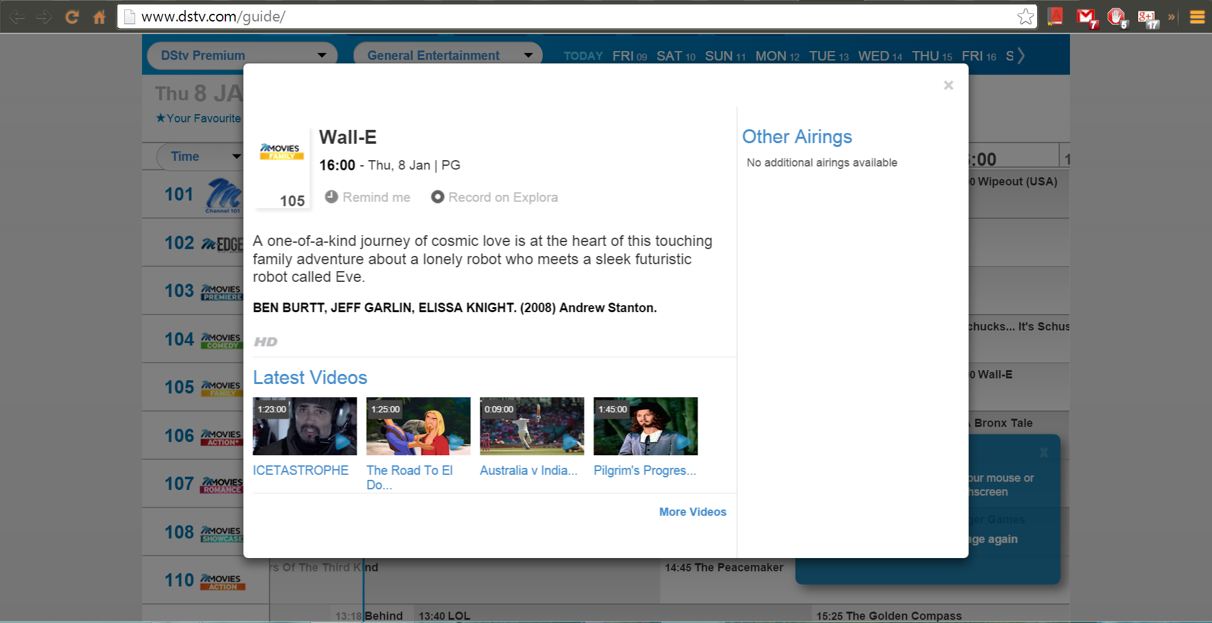Select the FRI 16 date tab
This screenshot has width=1212, height=623.
pos(979,56)
